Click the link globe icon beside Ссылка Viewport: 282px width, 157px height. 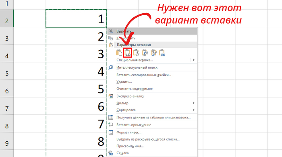point(111,153)
